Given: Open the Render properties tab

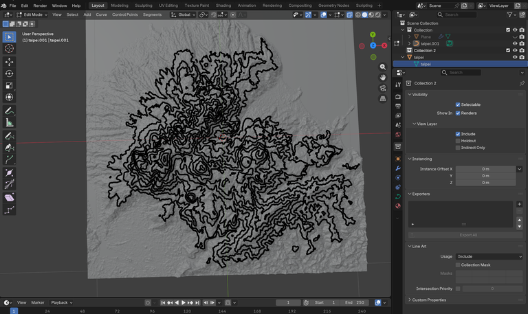Looking at the screenshot, I should [398, 97].
